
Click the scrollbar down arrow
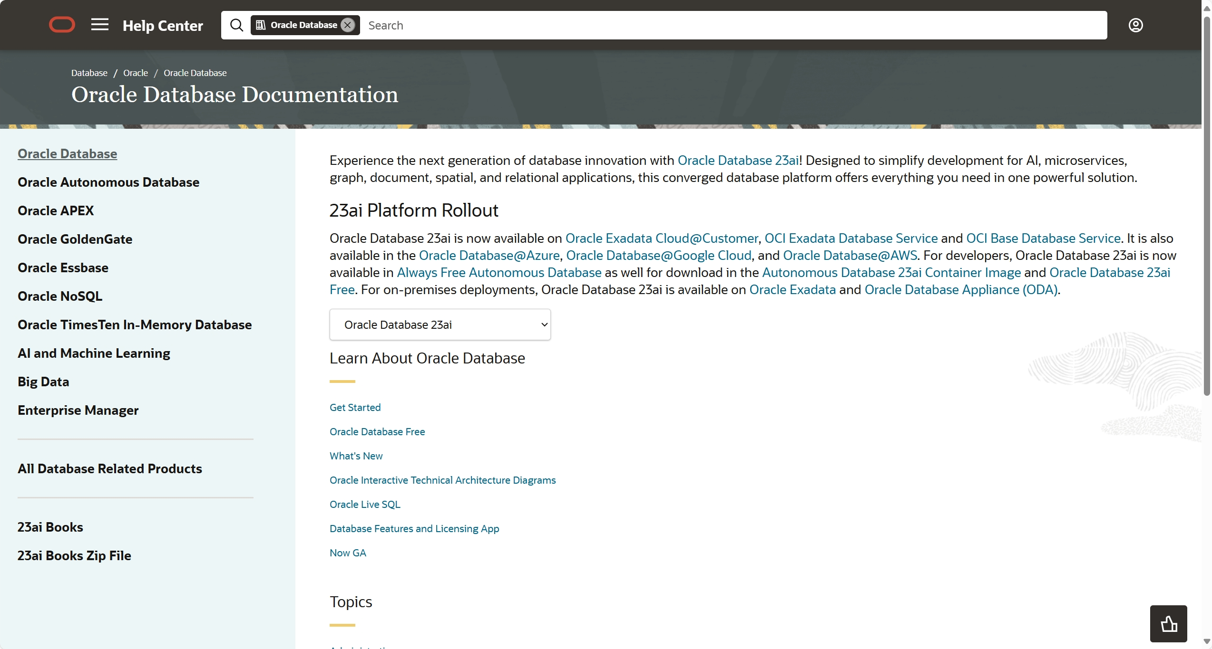pos(1207,642)
